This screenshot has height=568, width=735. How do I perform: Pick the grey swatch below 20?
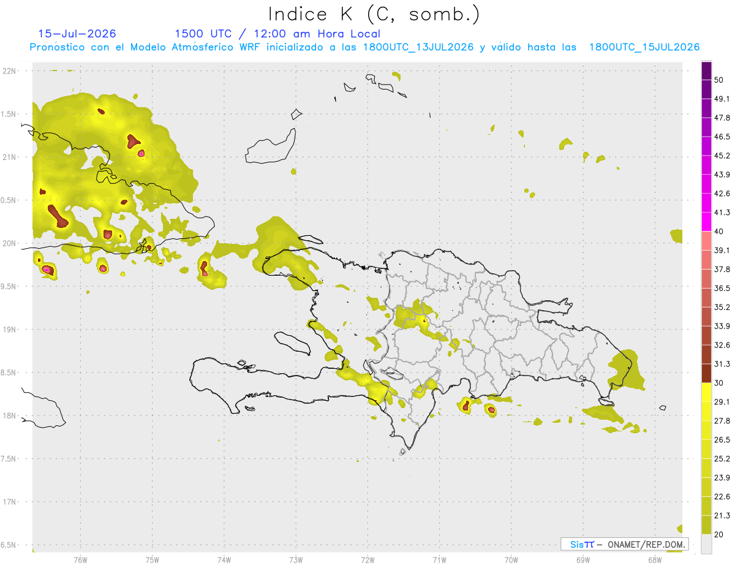click(707, 544)
